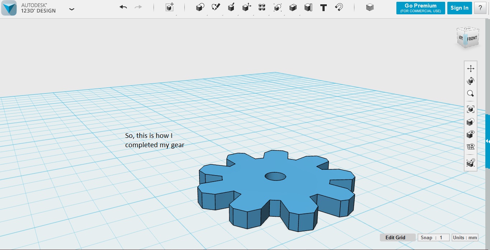Open the Snap value setting
The height and width of the screenshot is (250, 490).
pos(434,237)
